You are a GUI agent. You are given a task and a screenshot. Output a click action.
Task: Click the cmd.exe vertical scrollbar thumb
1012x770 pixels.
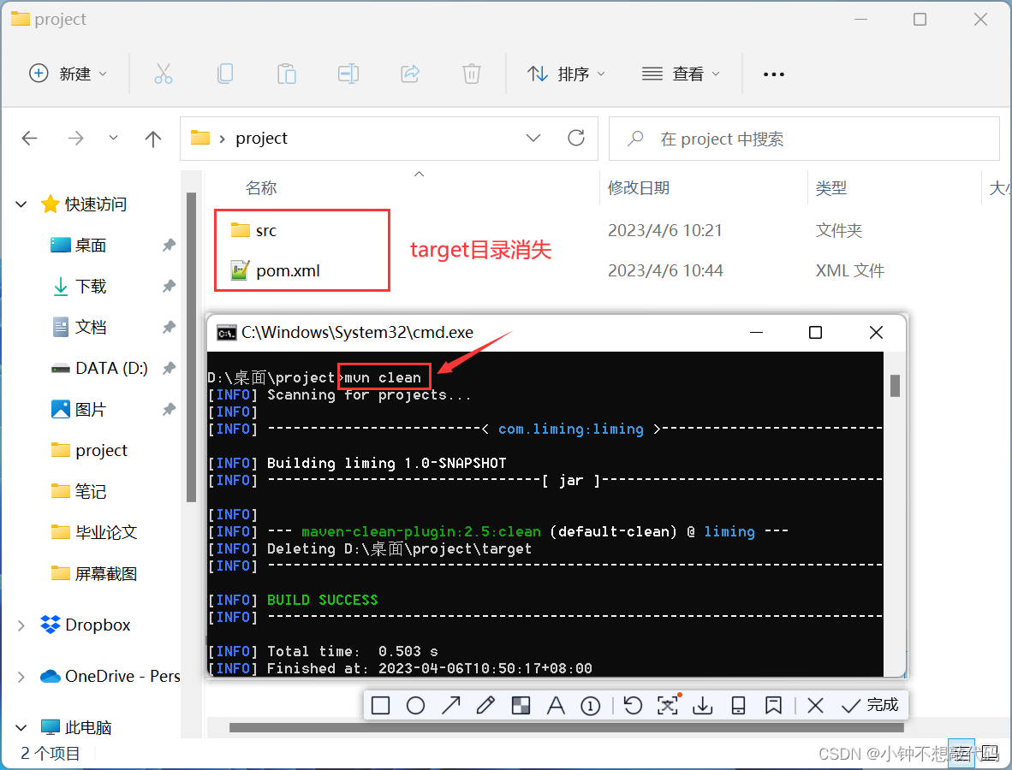pyautogui.click(x=895, y=386)
